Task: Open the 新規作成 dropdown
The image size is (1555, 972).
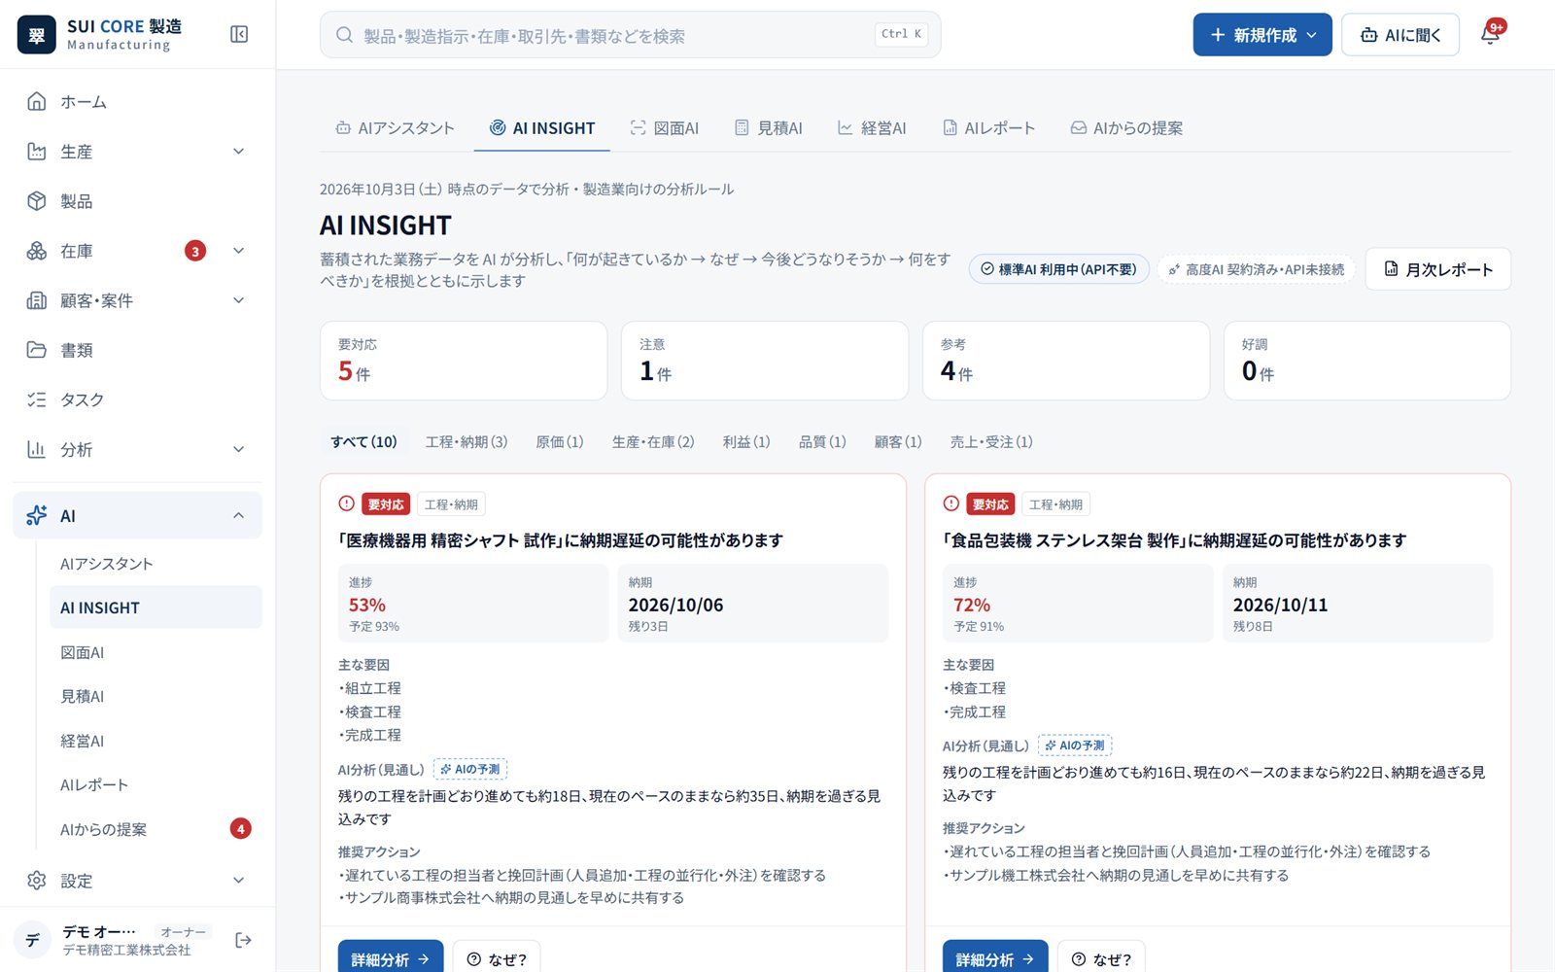Action: (1262, 35)
